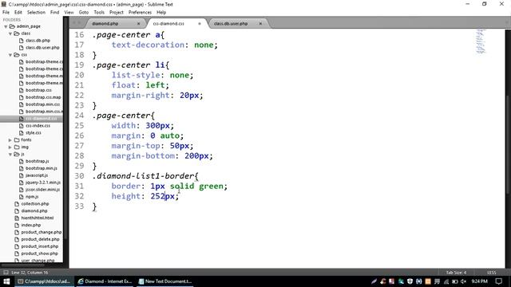Image resolution: width=511 pixels, height=287 pixels.
Task: Collapse the css folder
Action: (x=10, y=55)
